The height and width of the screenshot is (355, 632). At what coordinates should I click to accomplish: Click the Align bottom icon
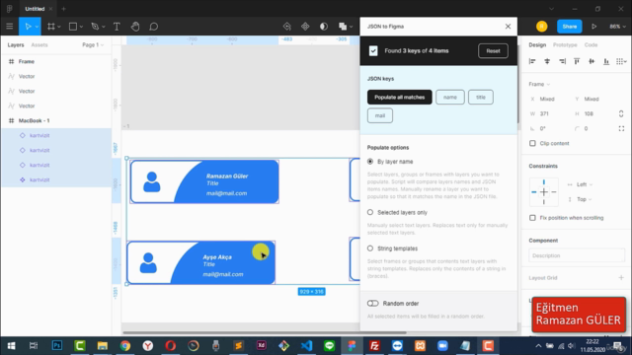pos(606,61)
